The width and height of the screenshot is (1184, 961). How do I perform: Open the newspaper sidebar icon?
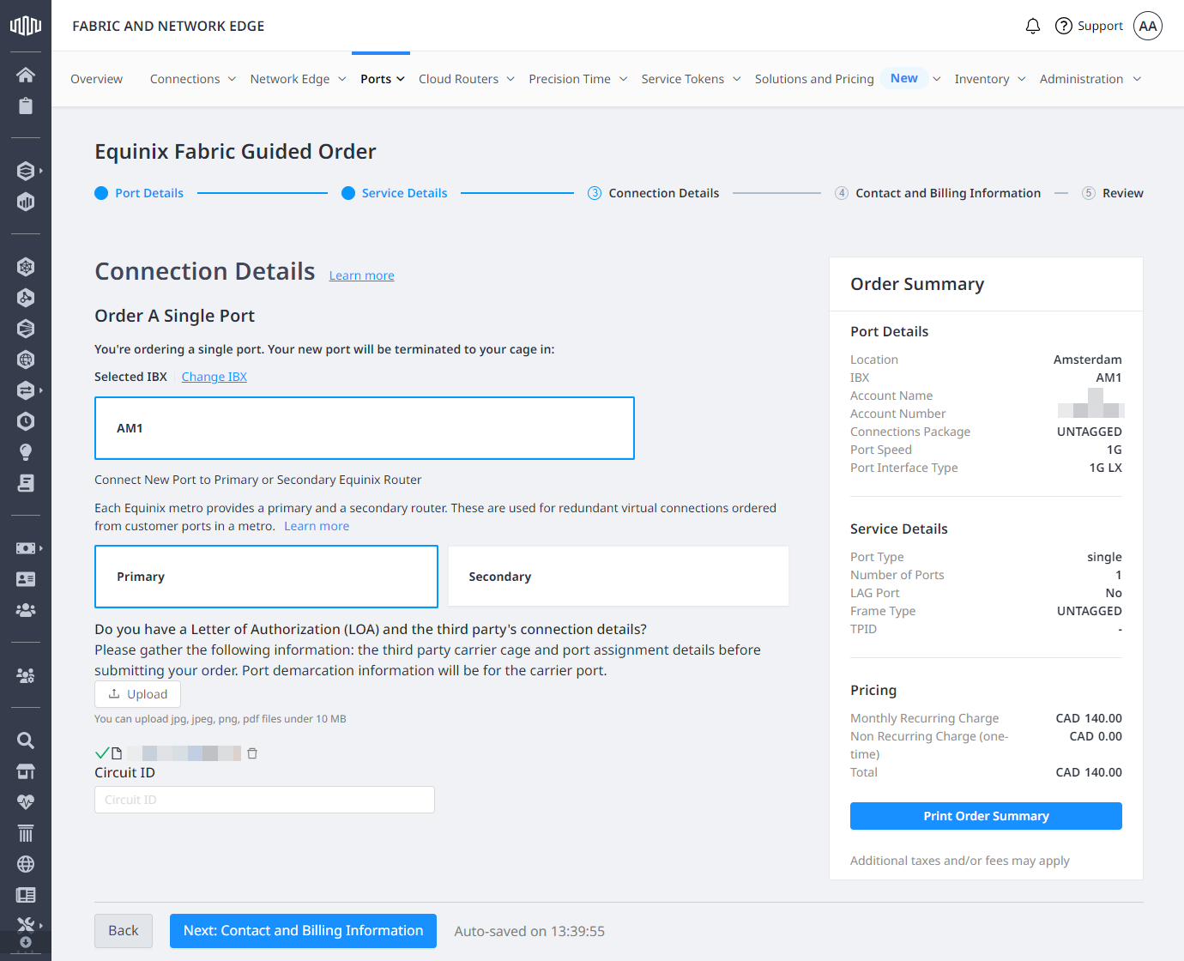click(x=26, y=895)
